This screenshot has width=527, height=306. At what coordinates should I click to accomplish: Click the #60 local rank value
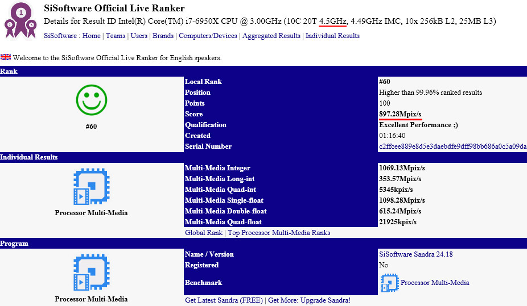click(385, 81)
